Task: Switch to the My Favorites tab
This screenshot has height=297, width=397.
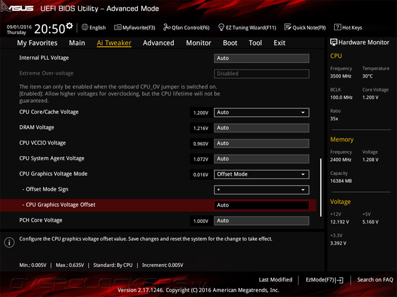Action: tap(37, 43)
